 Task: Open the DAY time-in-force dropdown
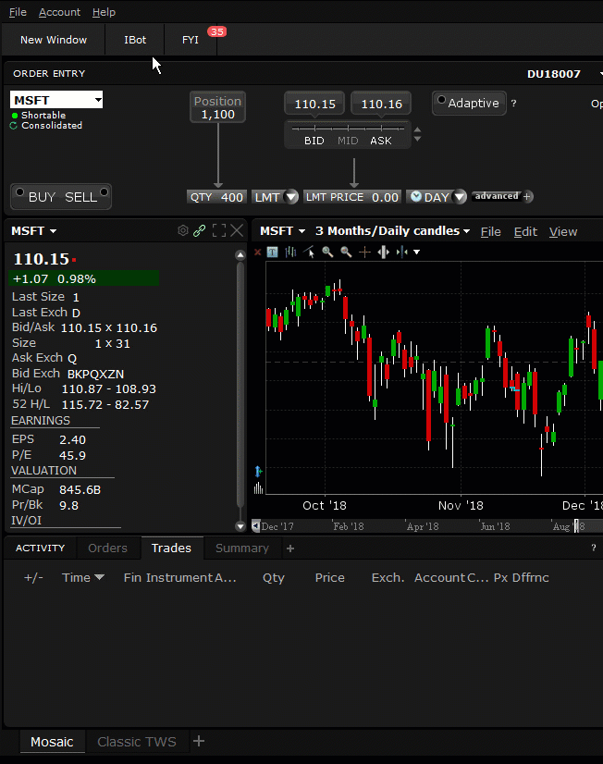pyautogui.click(x=460, y=197)
